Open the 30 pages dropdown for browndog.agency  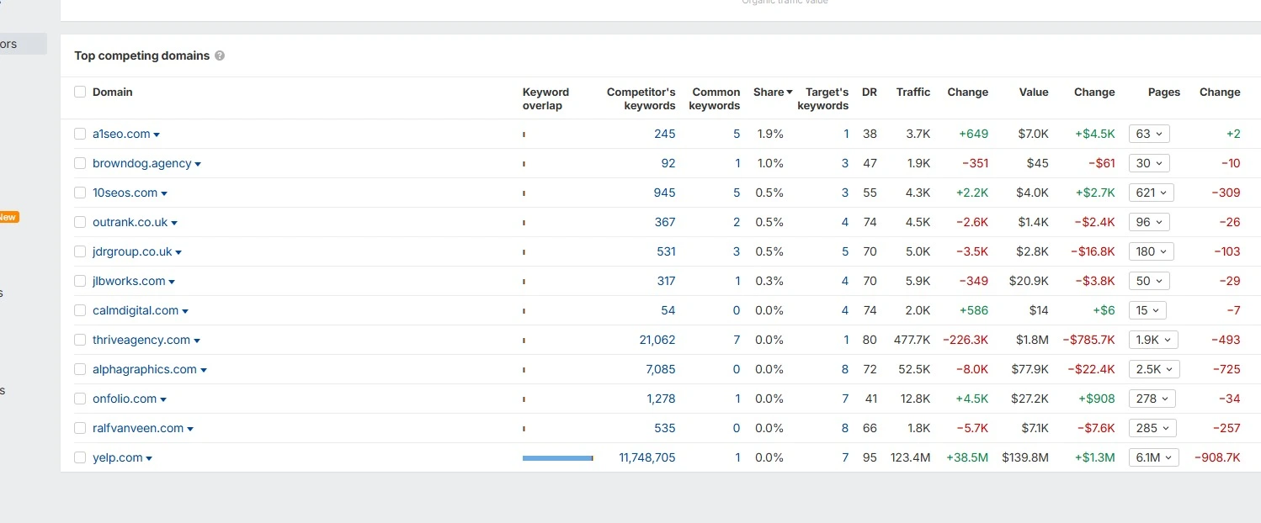pyautogui.click(x=1149, y=163)
